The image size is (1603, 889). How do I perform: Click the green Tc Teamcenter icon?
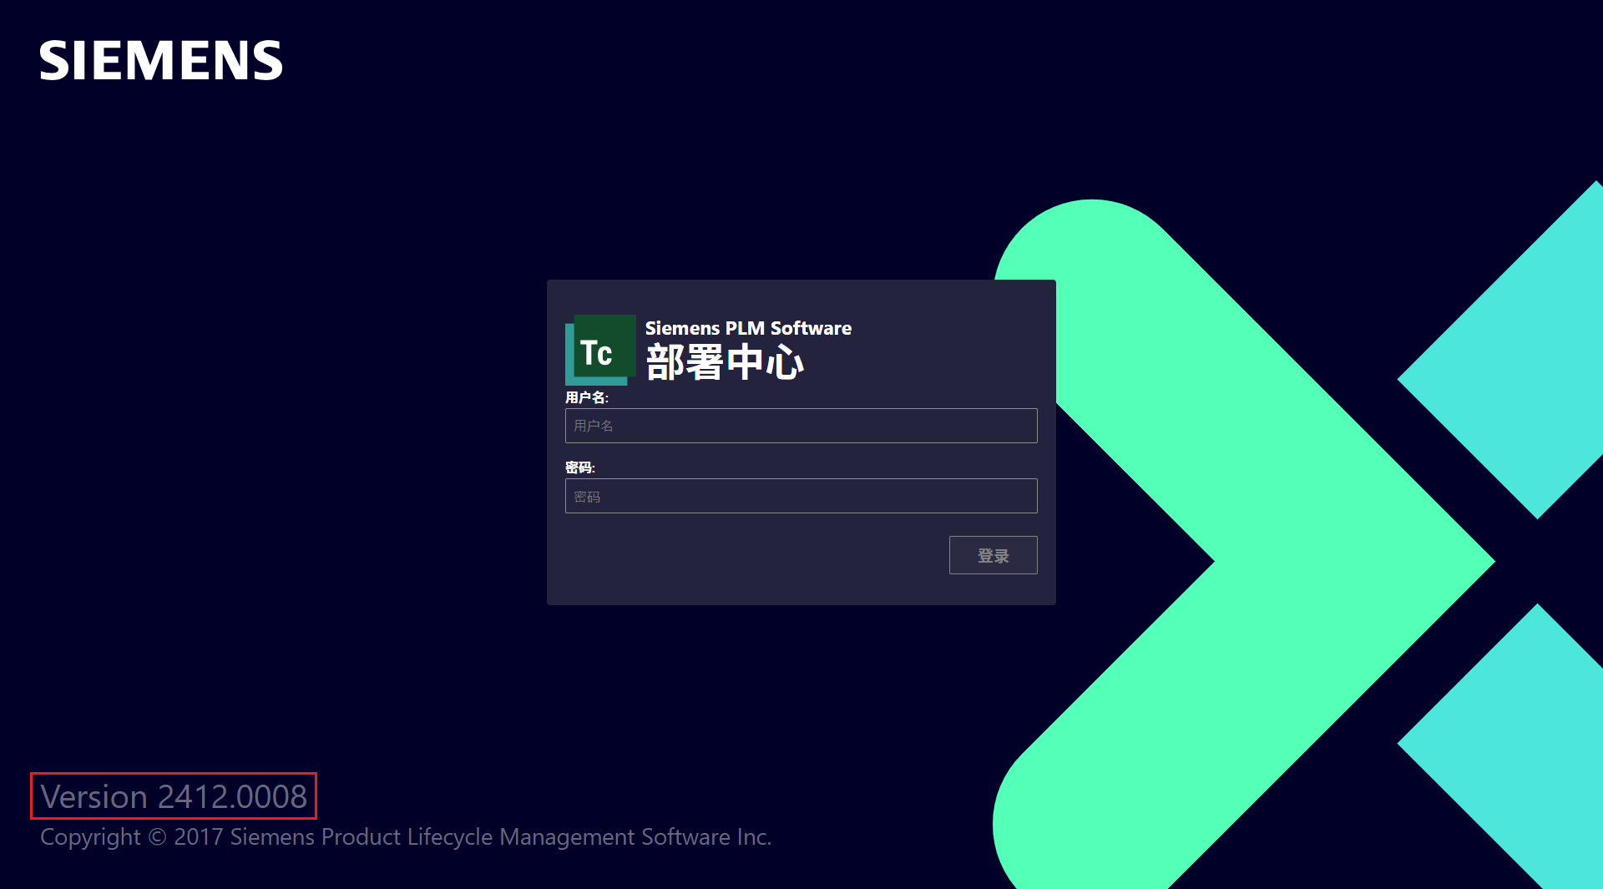coord(600,351)
